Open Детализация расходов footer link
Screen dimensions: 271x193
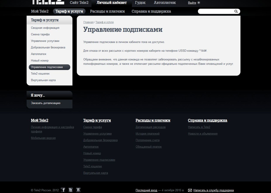point(150,127)
